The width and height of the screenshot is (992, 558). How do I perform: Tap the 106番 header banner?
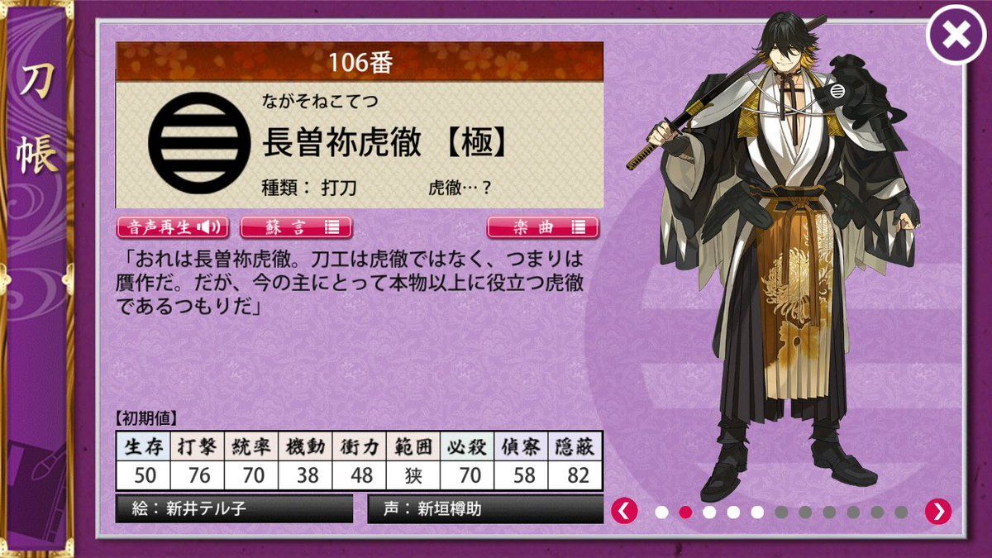(360, 62)
